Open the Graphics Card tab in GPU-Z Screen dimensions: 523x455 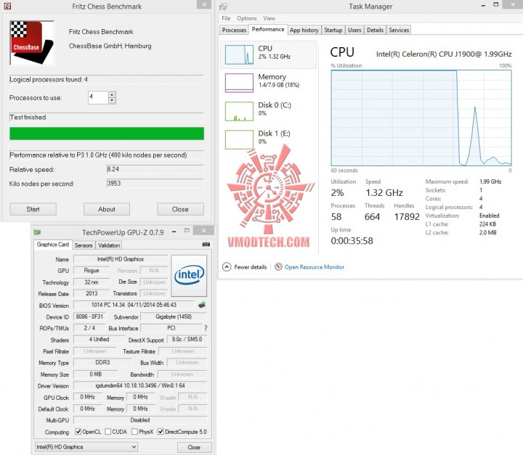tap(53, 245)
